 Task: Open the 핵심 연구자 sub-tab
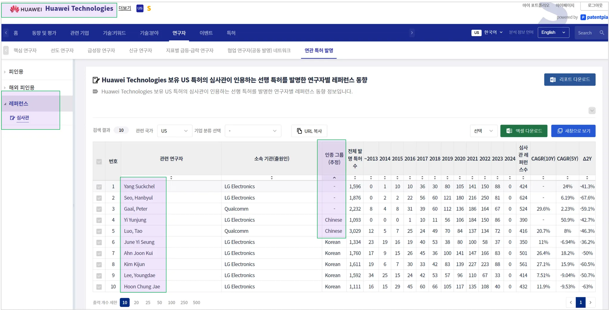(x=25, y=51)
